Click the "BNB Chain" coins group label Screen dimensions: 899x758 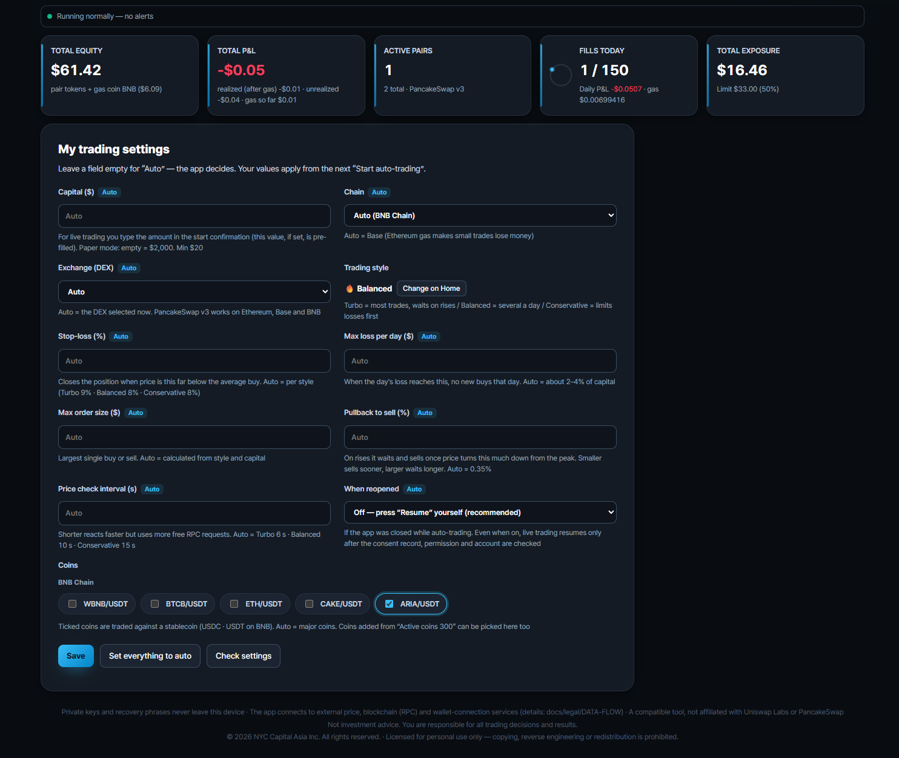click(x=76, y=582)
